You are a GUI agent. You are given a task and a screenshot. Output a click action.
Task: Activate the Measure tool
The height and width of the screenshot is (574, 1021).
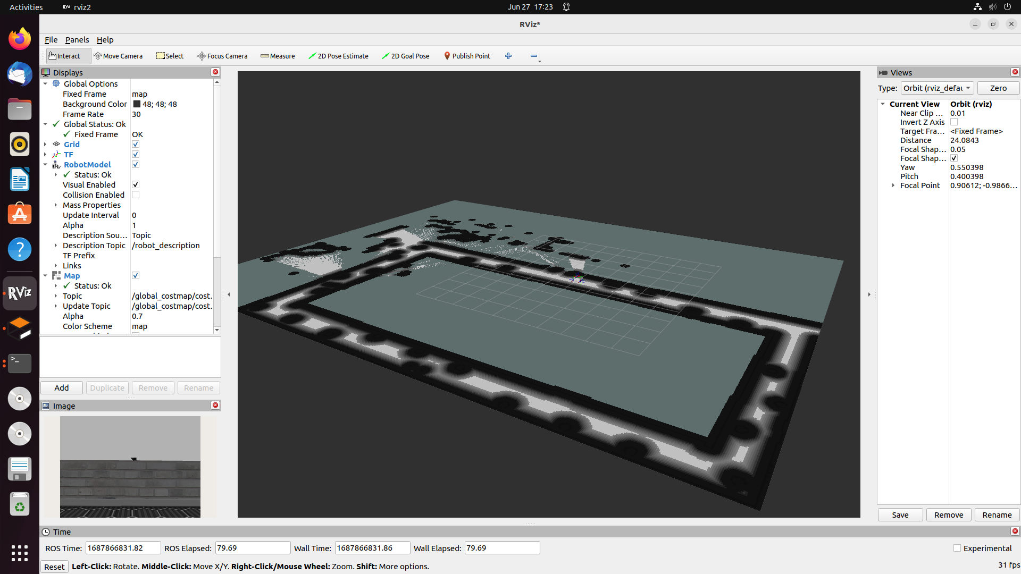[x=278, y=56]
